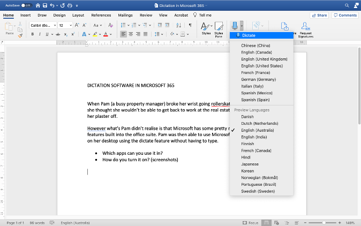Click the Share button
The width and height of the screenshot is (361, 226).
319,15
